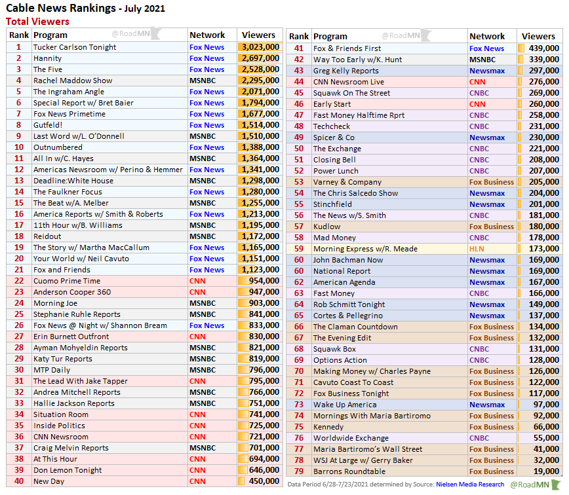Click the Fox Business label for Varney & Company
This screenshot has width=569, height=495.
[x=492, y=182]
